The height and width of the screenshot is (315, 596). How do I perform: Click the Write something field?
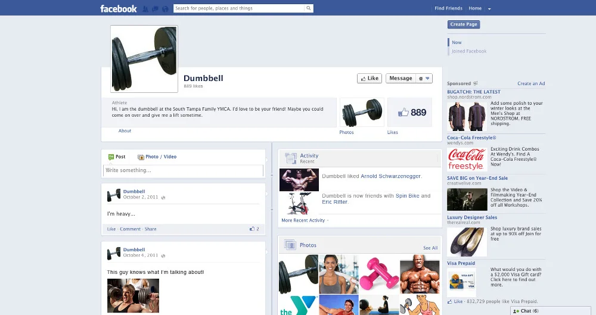pyautogui.click(x=183, y=171)
